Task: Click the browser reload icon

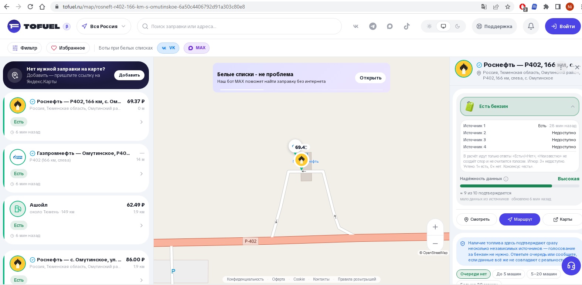Action: pos(30,7)
